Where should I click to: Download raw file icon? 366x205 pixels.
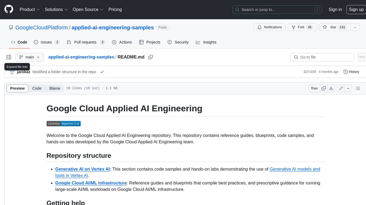(x=331, y=88)
